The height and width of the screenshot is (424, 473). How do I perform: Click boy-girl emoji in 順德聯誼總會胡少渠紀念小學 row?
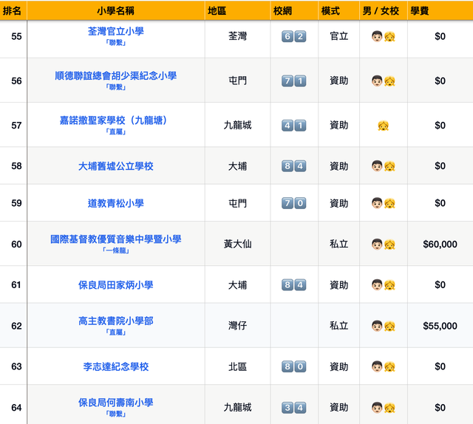(384, 81)
